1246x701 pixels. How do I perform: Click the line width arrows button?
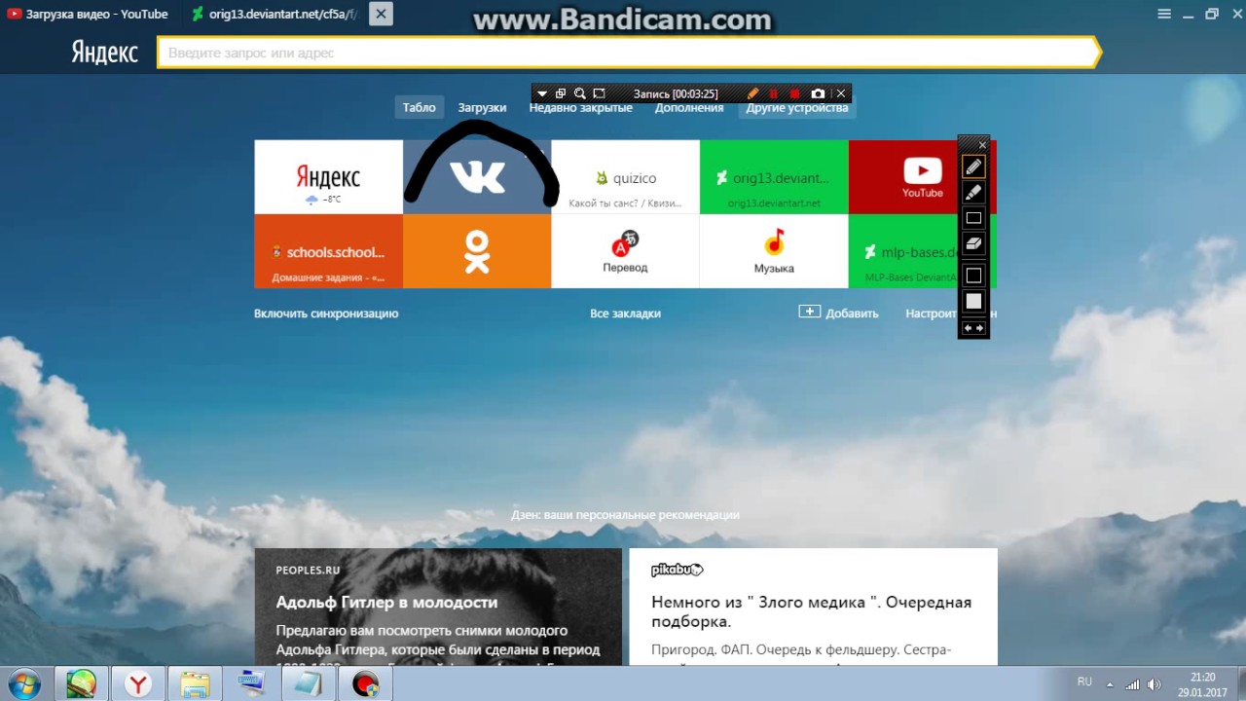pyautogui.click(x=973, y=328)
